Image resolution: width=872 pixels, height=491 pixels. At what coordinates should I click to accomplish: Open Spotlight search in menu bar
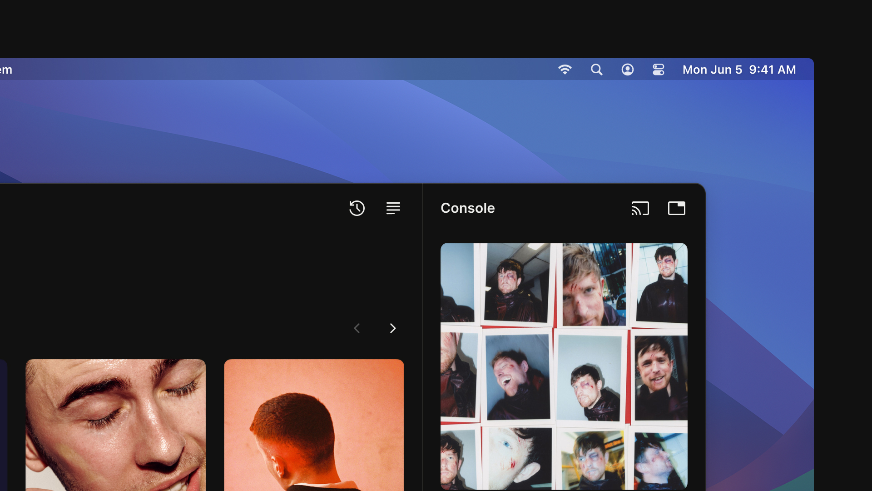596,70
